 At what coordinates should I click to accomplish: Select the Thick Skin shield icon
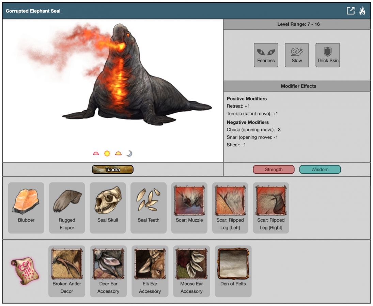click(x=327, y=55)
